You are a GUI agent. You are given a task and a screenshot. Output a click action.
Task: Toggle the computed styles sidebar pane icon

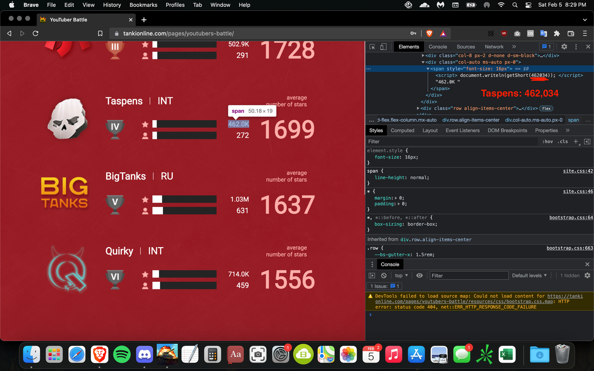point(587,141)
